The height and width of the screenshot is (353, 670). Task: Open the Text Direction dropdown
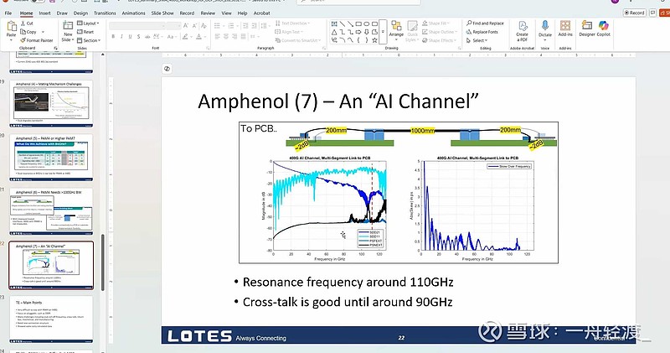pos(292,23)
